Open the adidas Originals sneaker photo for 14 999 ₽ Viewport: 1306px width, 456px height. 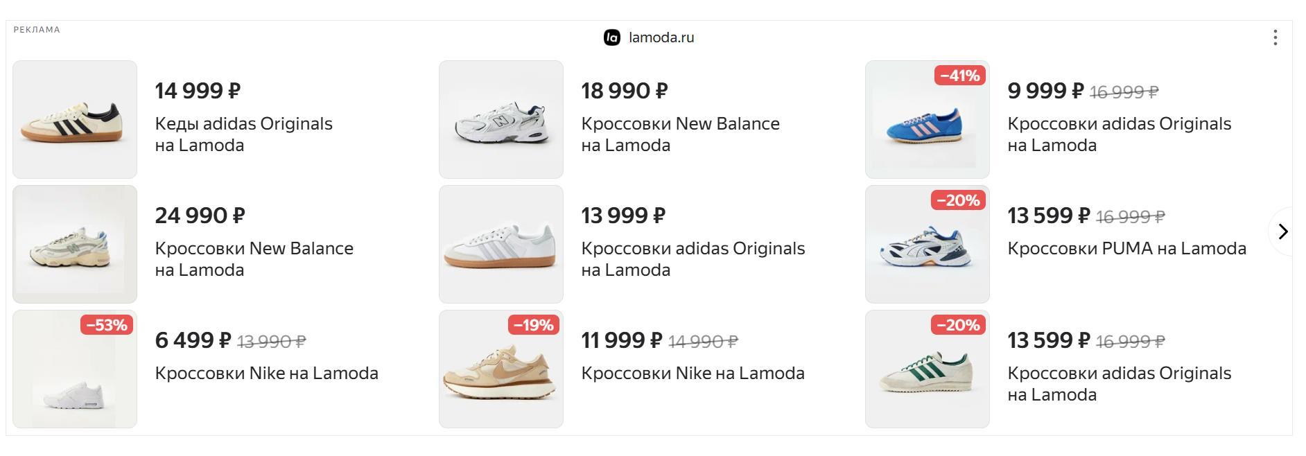tap(75, 119)
